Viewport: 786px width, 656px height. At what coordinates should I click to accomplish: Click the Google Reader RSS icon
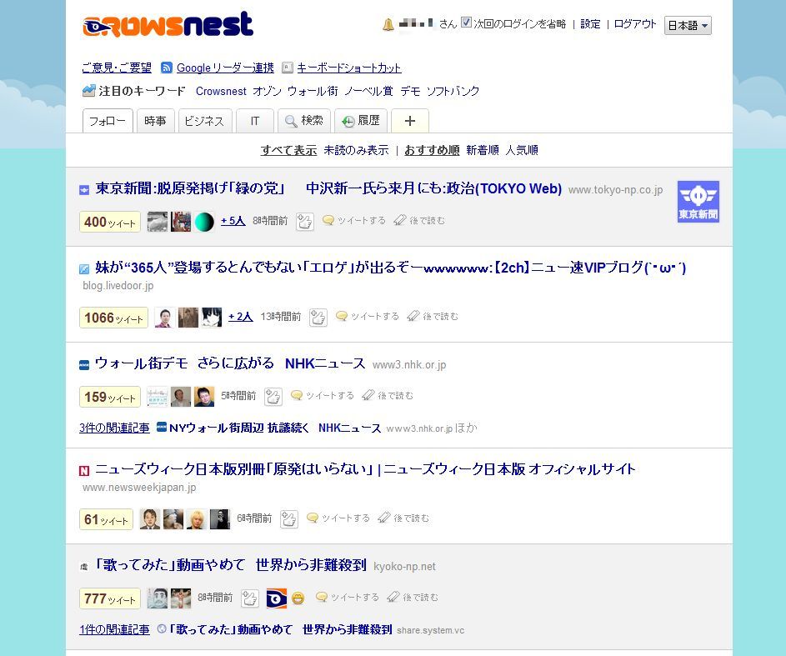167,68
